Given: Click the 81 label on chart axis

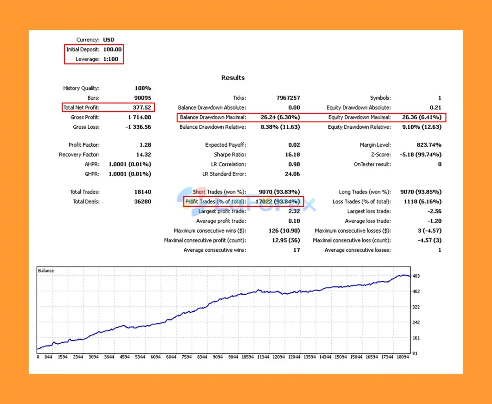Looking at the screenshot, I should click(415, 353).
